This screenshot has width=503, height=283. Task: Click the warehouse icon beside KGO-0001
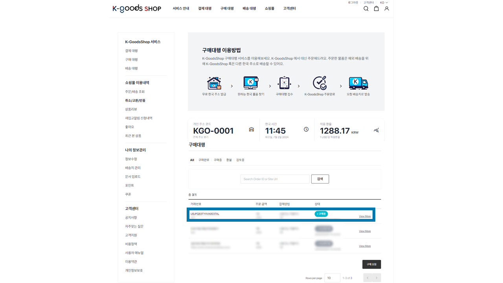[251, 130]
